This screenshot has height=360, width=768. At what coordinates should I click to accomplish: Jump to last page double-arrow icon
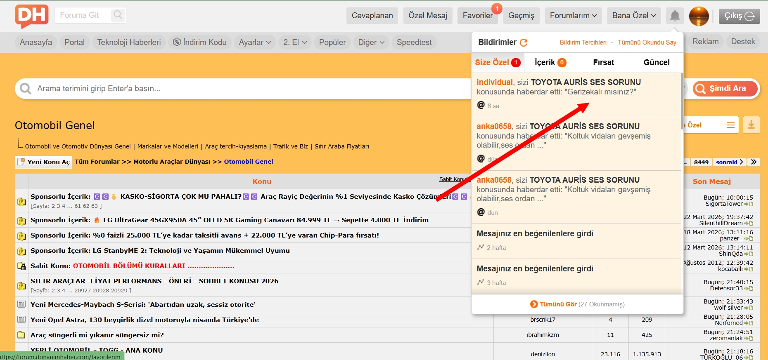(x=754, y=162)
